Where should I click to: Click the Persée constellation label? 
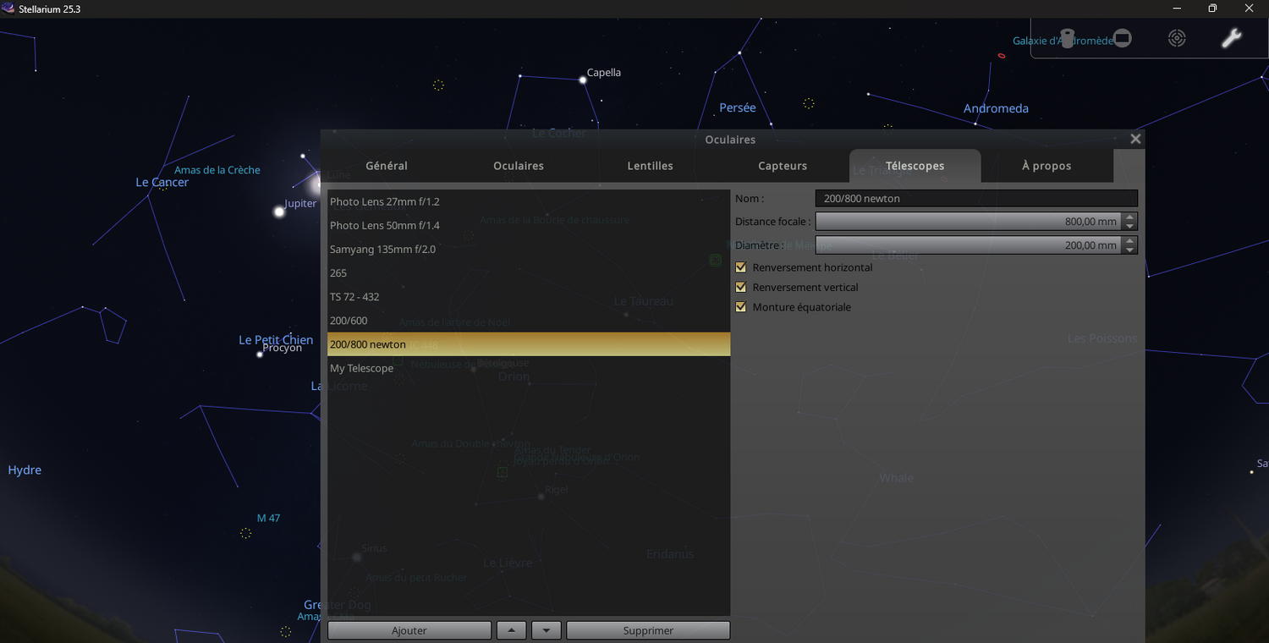click(738, 108)
